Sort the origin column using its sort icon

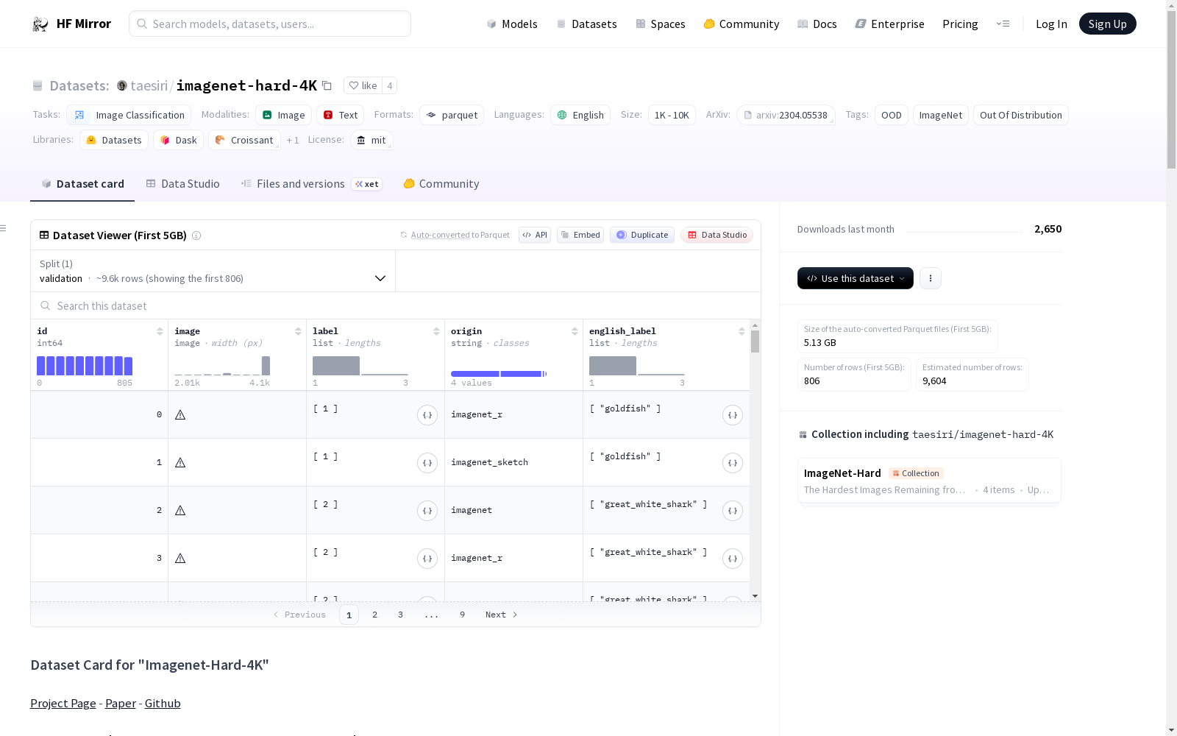pos(575,331)
